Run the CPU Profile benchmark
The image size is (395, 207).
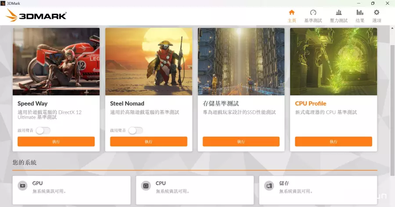(333, 141)
